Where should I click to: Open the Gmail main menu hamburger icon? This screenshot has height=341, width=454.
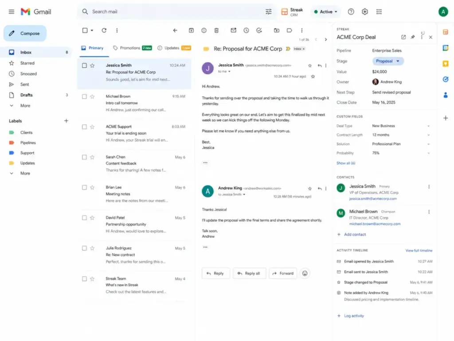click(11, 12)
